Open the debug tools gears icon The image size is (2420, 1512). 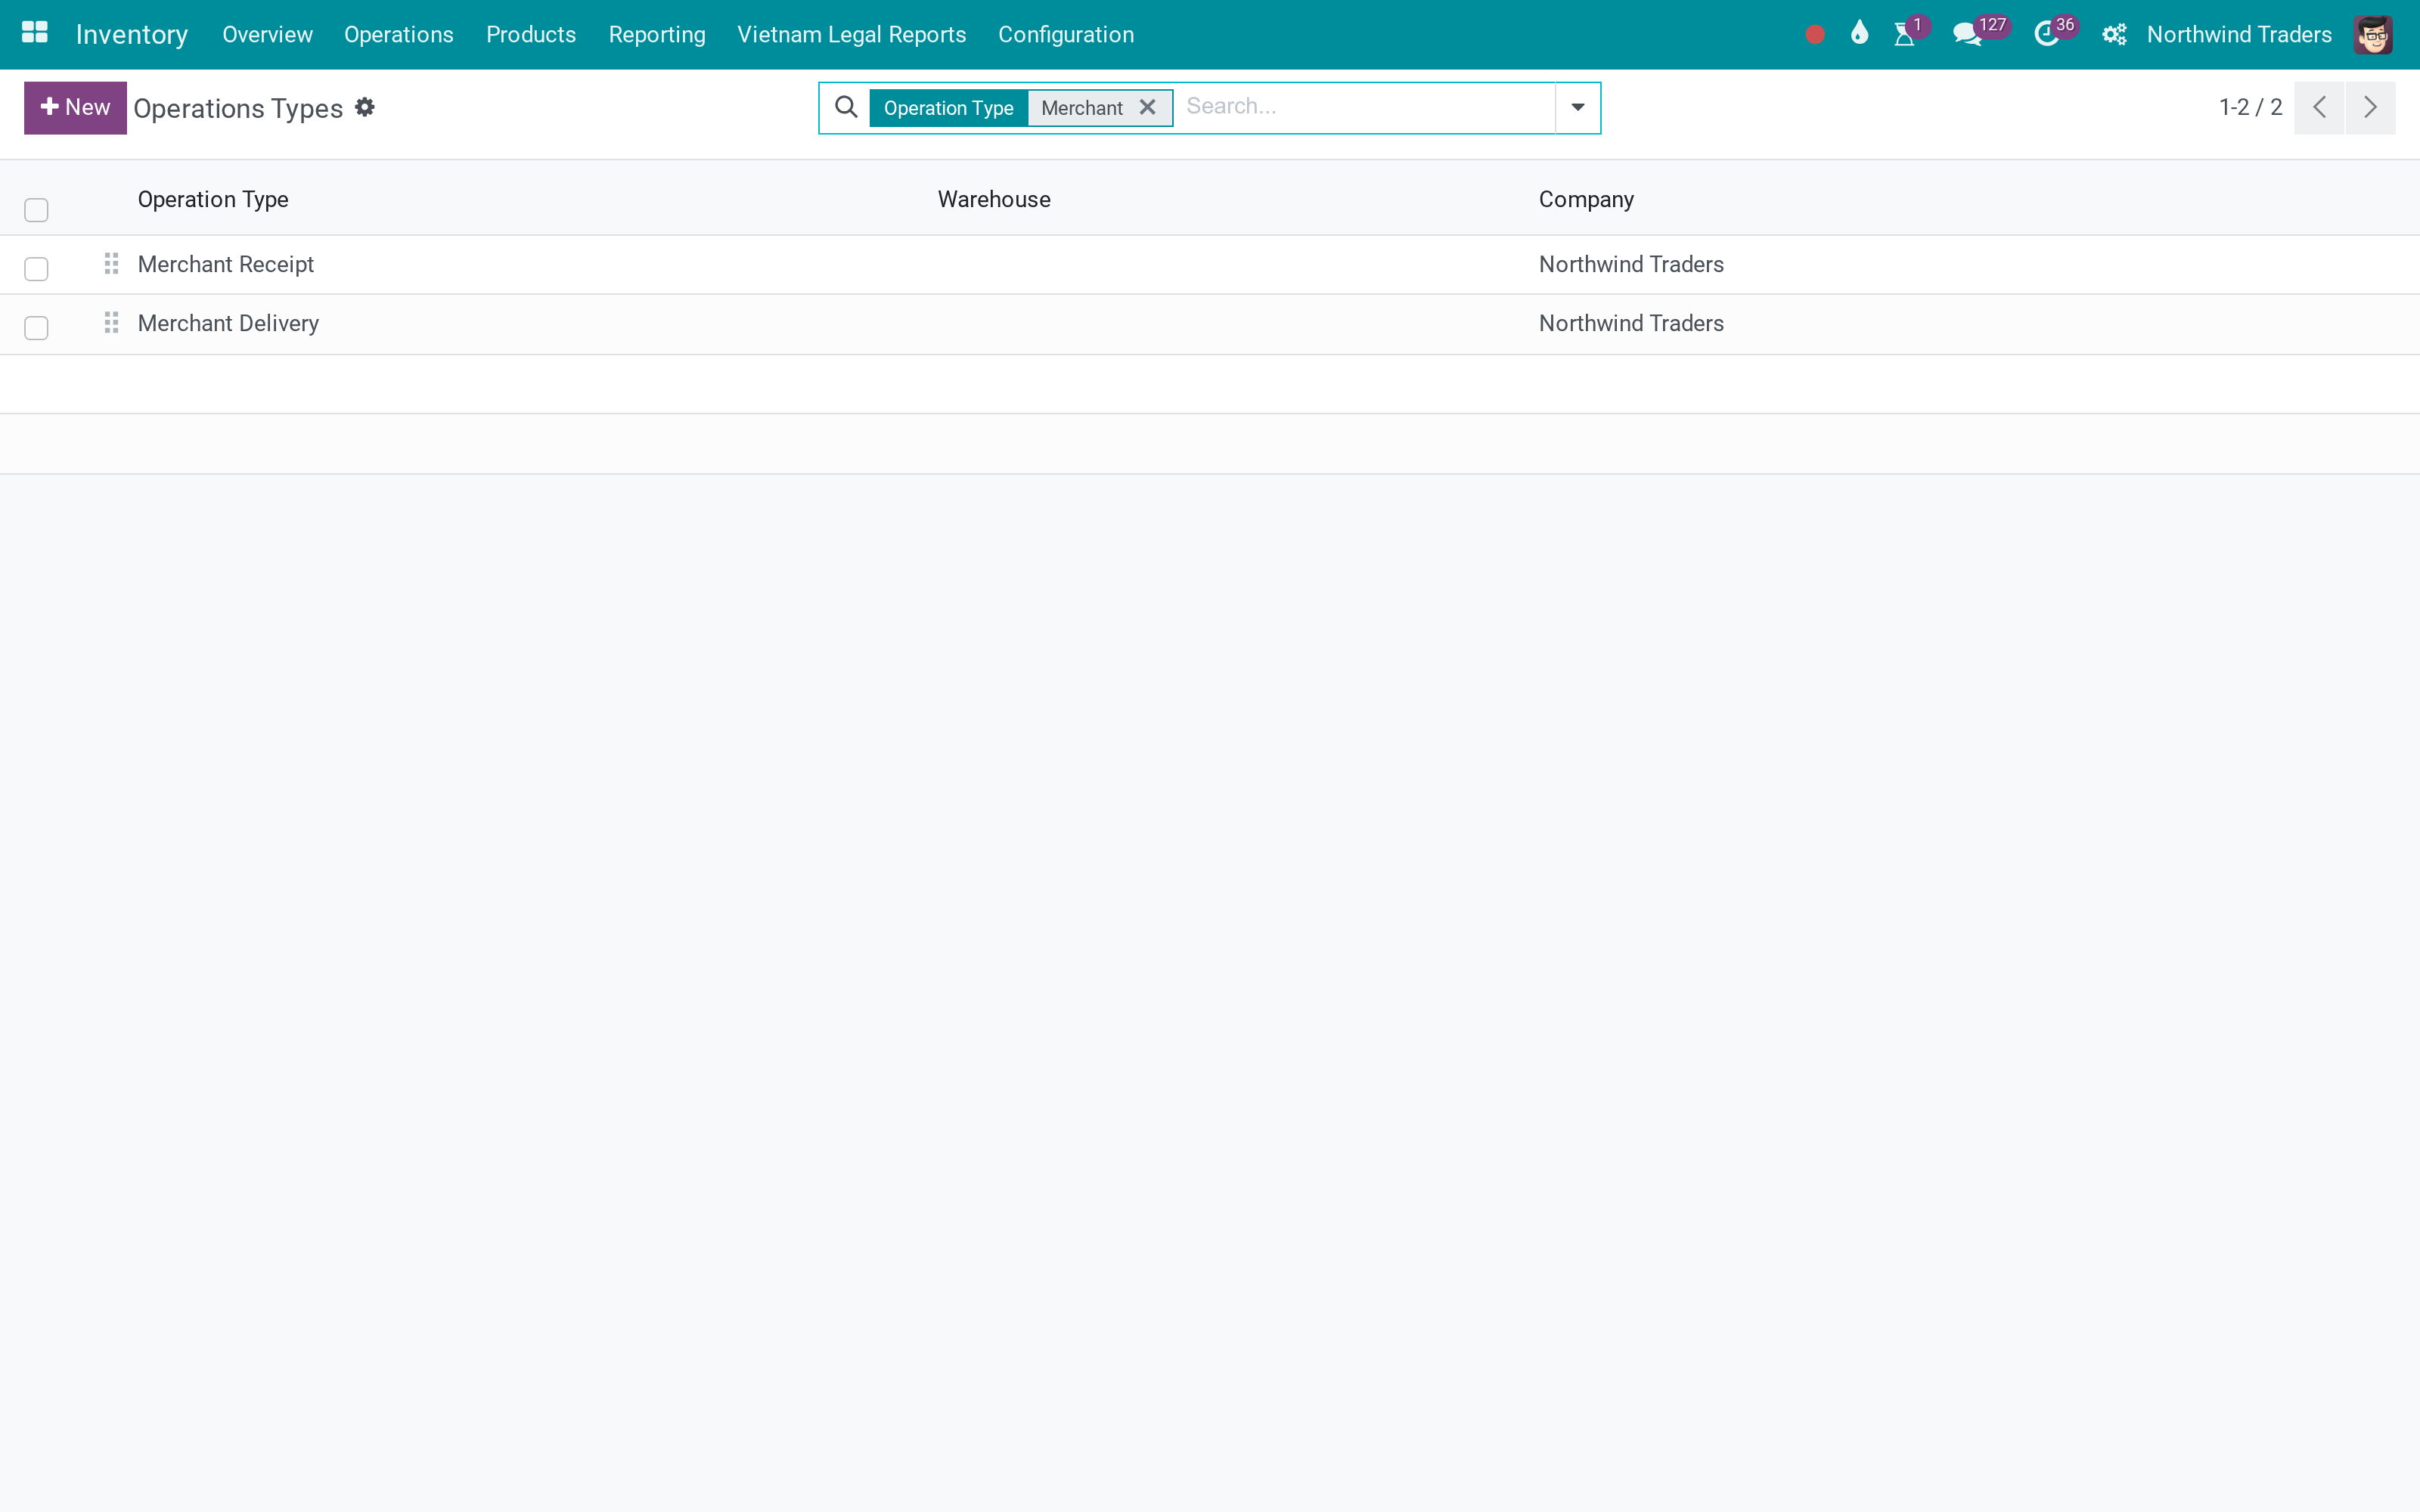(2114, 35)
